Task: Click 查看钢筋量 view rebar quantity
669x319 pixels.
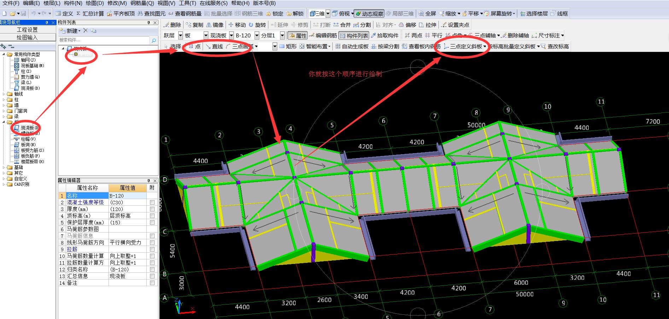Action: pyautogui.click(x=185, y=13)
